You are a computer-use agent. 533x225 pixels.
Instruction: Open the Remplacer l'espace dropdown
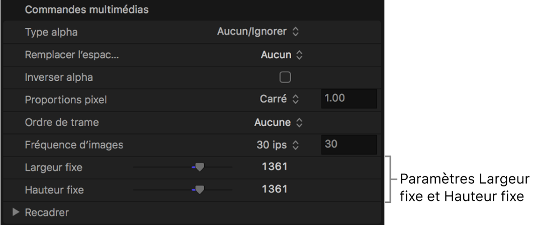(x=282, y=55)
